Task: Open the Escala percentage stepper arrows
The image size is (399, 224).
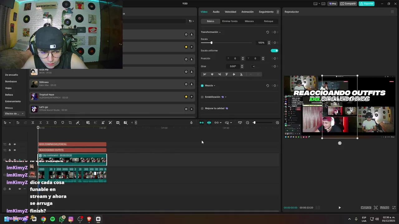Action: [269, 43]
